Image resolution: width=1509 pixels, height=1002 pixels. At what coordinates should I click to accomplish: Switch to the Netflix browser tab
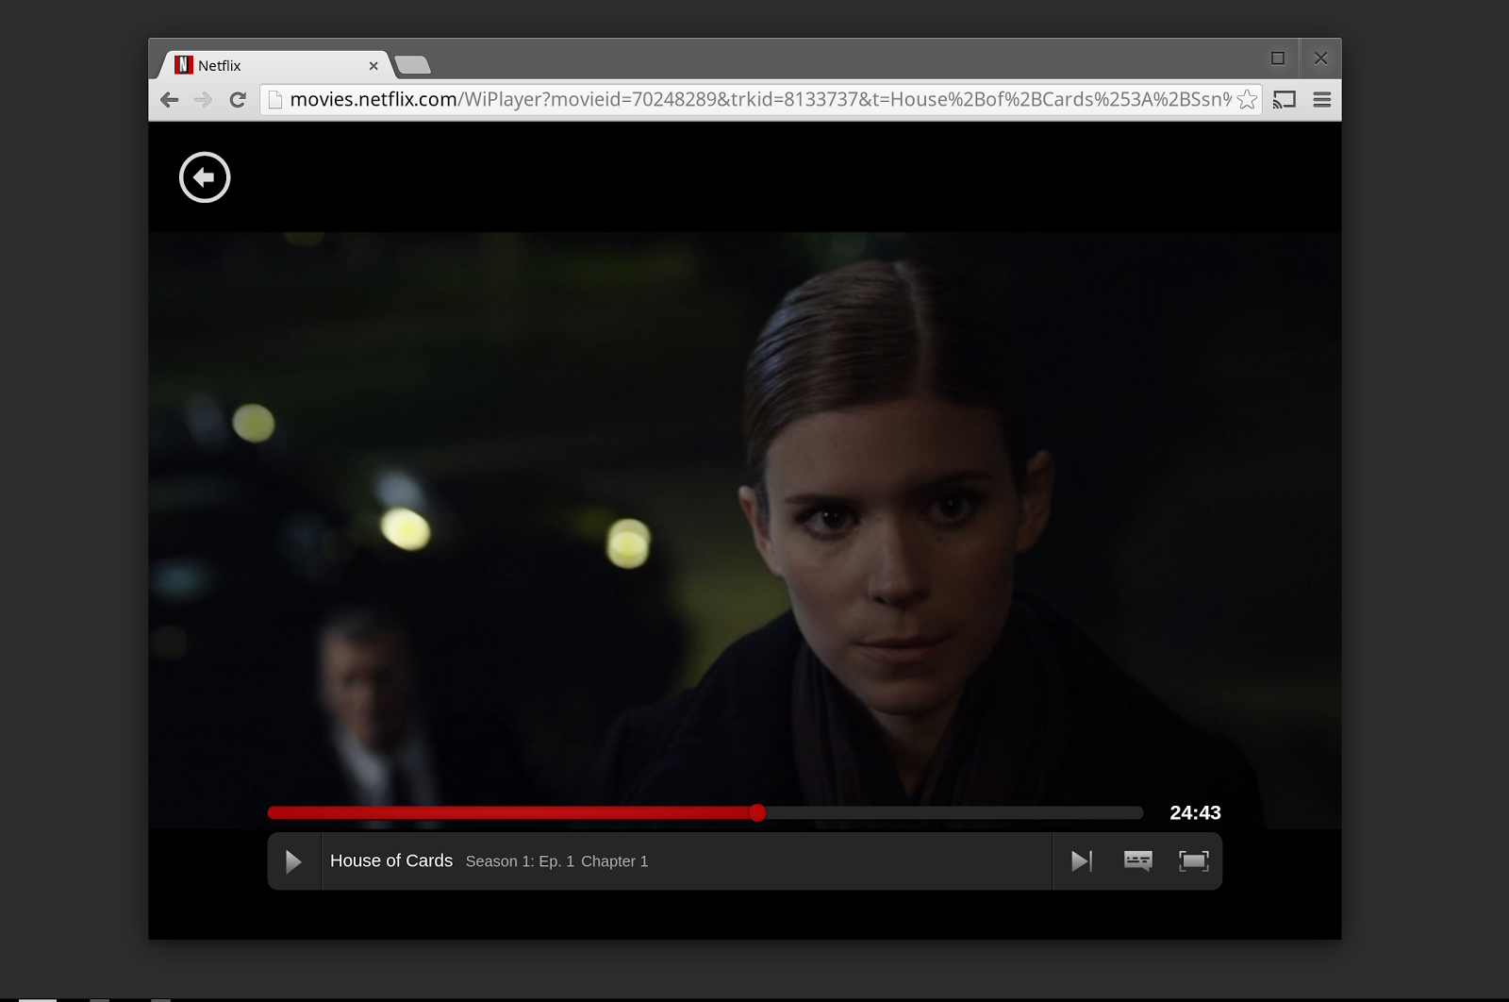pyautogui.click(x=264, y=64)
